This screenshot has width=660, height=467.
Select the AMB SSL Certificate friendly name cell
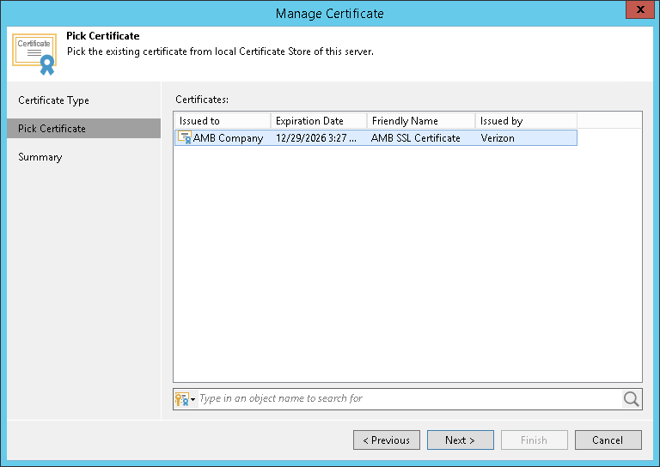point(416,138)
